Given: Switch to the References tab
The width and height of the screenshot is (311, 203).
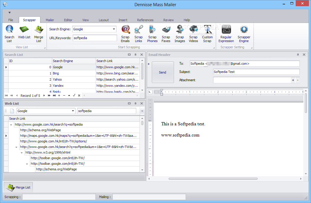Looking at the screenshot, I should tap(145, 20).
